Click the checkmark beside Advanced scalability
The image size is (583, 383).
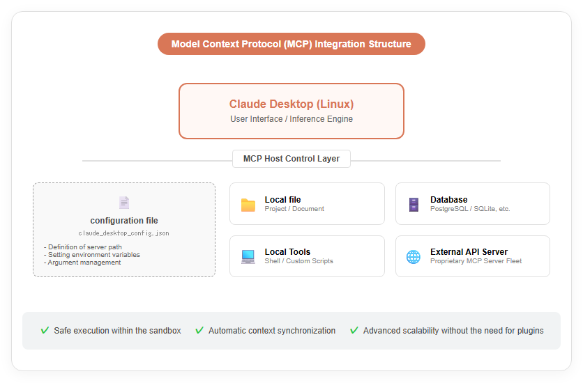pyautogui.click(x=354, y=330)
